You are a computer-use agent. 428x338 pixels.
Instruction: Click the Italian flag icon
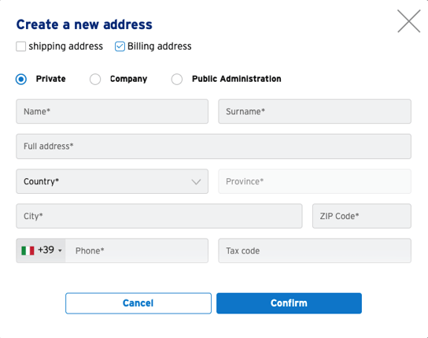(28, 251)
